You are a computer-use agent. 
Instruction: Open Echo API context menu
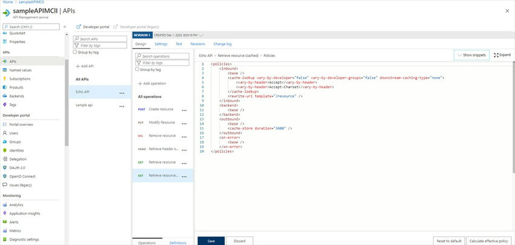pos(122,93)
